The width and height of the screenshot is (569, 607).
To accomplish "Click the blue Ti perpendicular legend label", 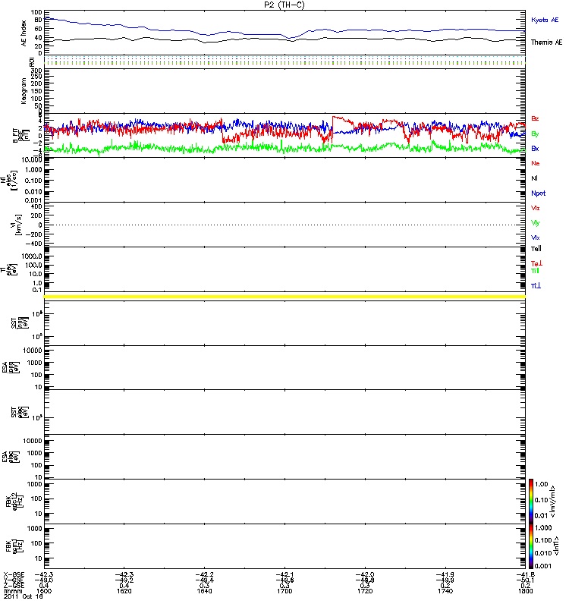I will pos(536,286).
